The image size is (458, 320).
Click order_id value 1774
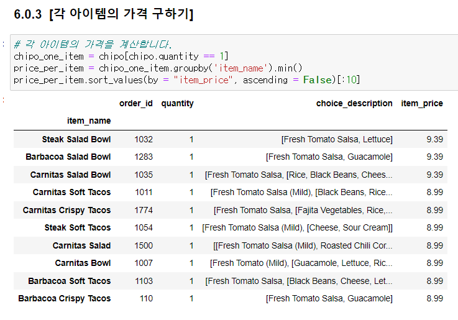[x=144, y=210]
